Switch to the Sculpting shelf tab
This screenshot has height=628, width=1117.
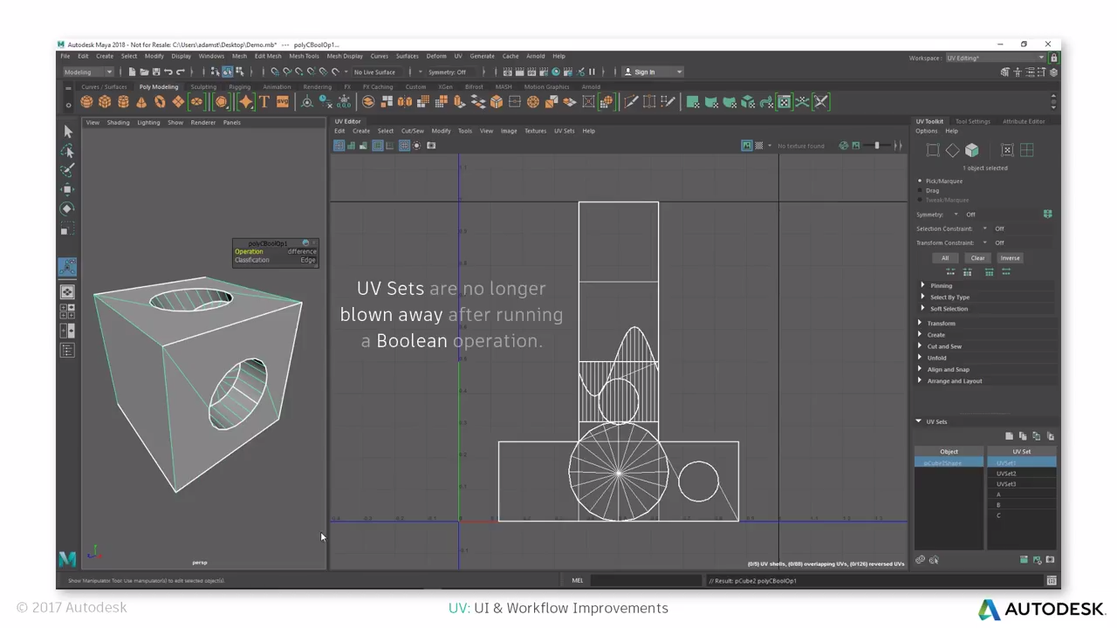pyautogui.click(x=203, y=87)
